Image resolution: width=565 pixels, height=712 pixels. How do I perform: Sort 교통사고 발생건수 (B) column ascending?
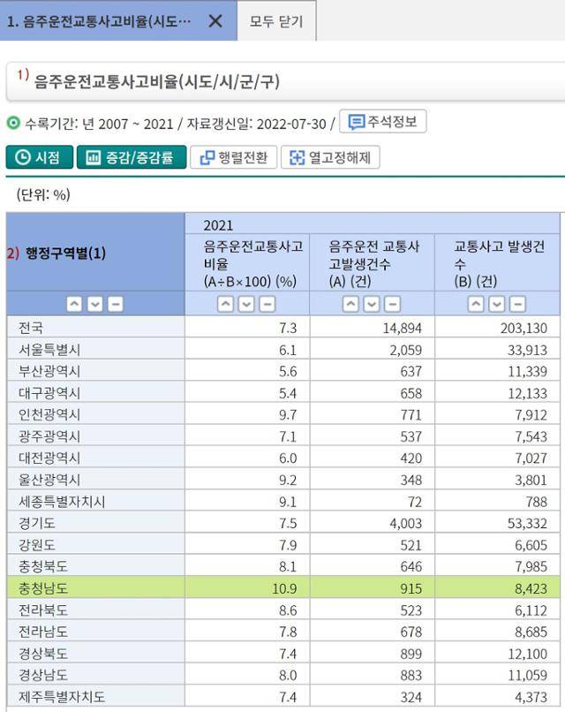[476, 304]
